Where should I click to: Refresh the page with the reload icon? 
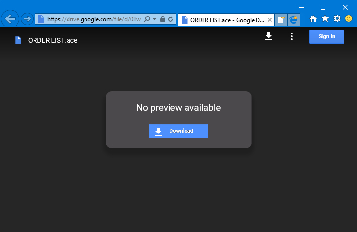(x=170, y=19)
